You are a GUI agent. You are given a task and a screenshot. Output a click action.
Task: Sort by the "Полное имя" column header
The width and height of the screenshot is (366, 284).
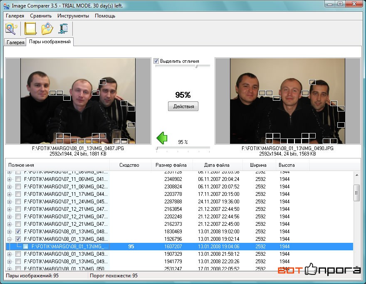tap(57, 165)
